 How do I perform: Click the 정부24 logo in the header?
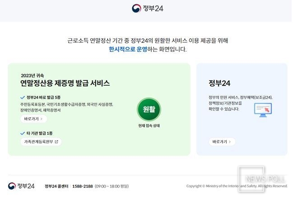[x=148, y=9]
